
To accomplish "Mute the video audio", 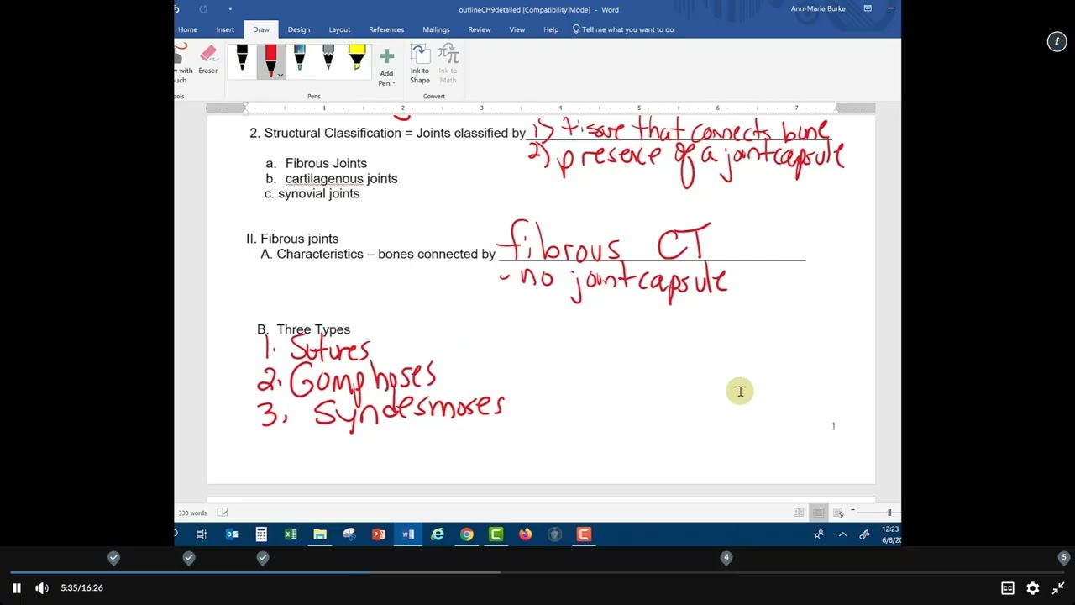I will coord(42,588).
